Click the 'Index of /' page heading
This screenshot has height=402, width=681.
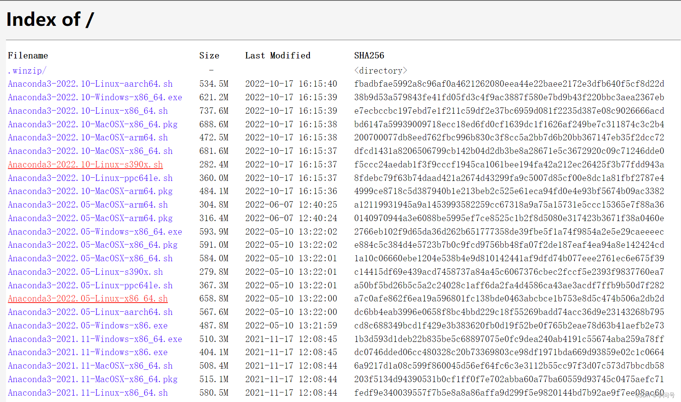[x=50, y=19]
